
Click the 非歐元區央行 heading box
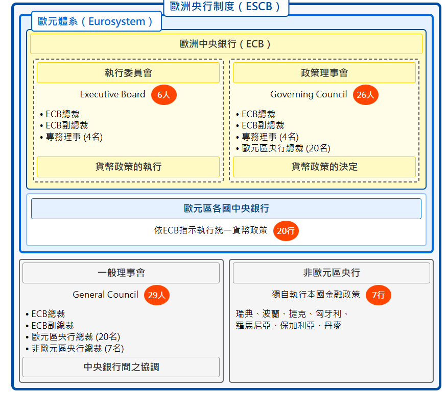(331, 273)
